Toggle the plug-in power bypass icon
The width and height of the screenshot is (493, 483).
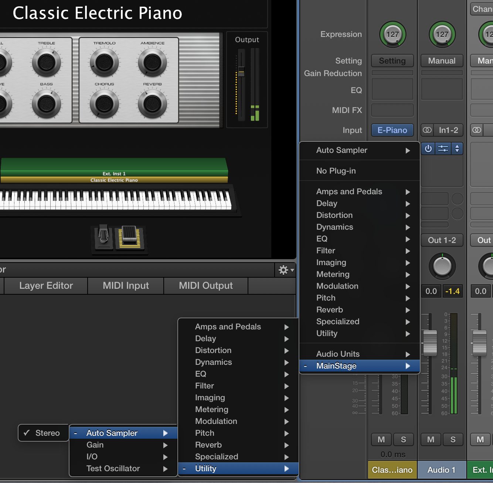point(428,148)
